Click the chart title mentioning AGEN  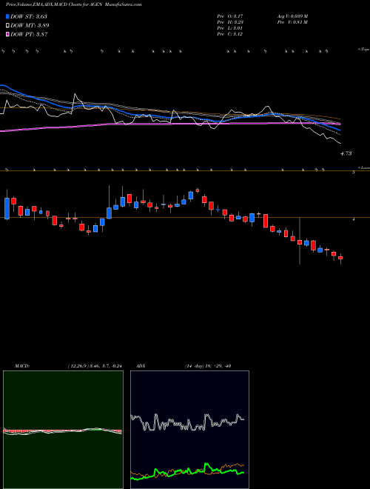pyautogui.click(x=73, y=4)
